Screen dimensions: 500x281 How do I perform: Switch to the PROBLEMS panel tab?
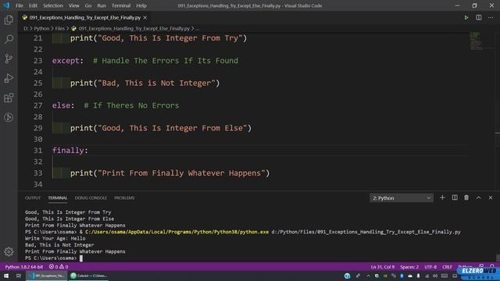pos(124,197)
